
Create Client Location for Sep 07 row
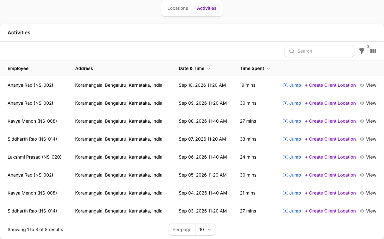coord(330,139)
